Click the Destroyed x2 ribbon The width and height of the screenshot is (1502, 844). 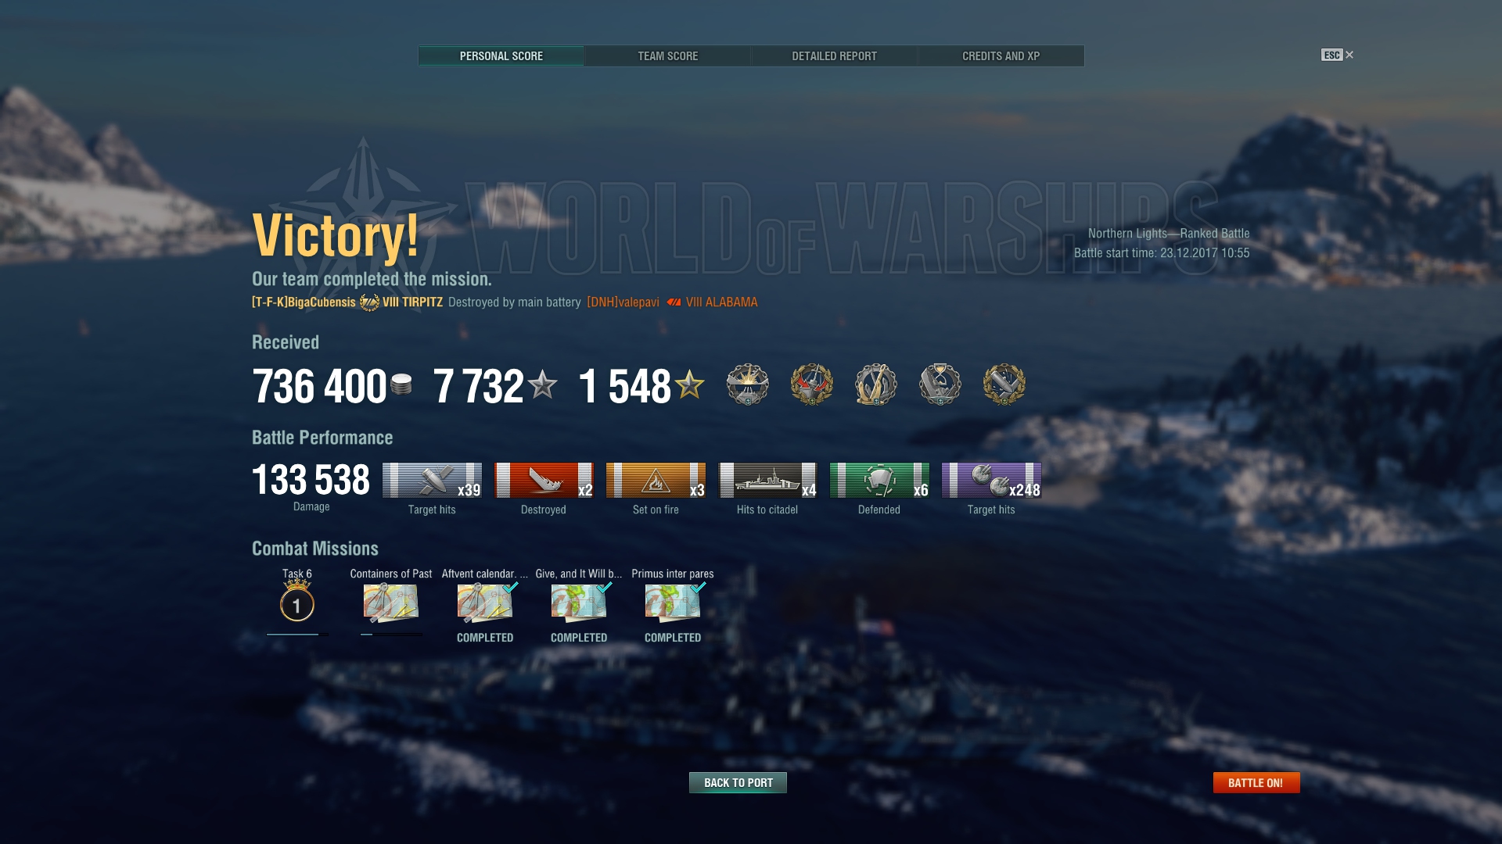(x=544, y=480)
